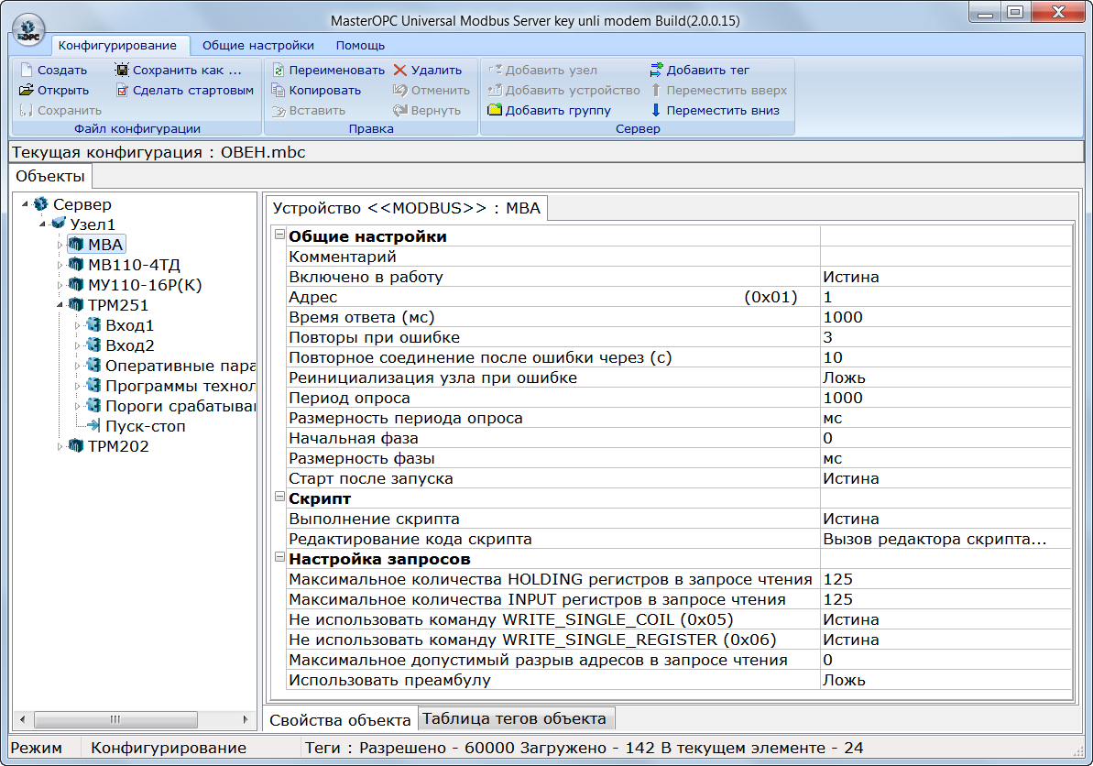Click the Создать new file icon
This screenshot has height=766, width=1093.
pos(27,70)
